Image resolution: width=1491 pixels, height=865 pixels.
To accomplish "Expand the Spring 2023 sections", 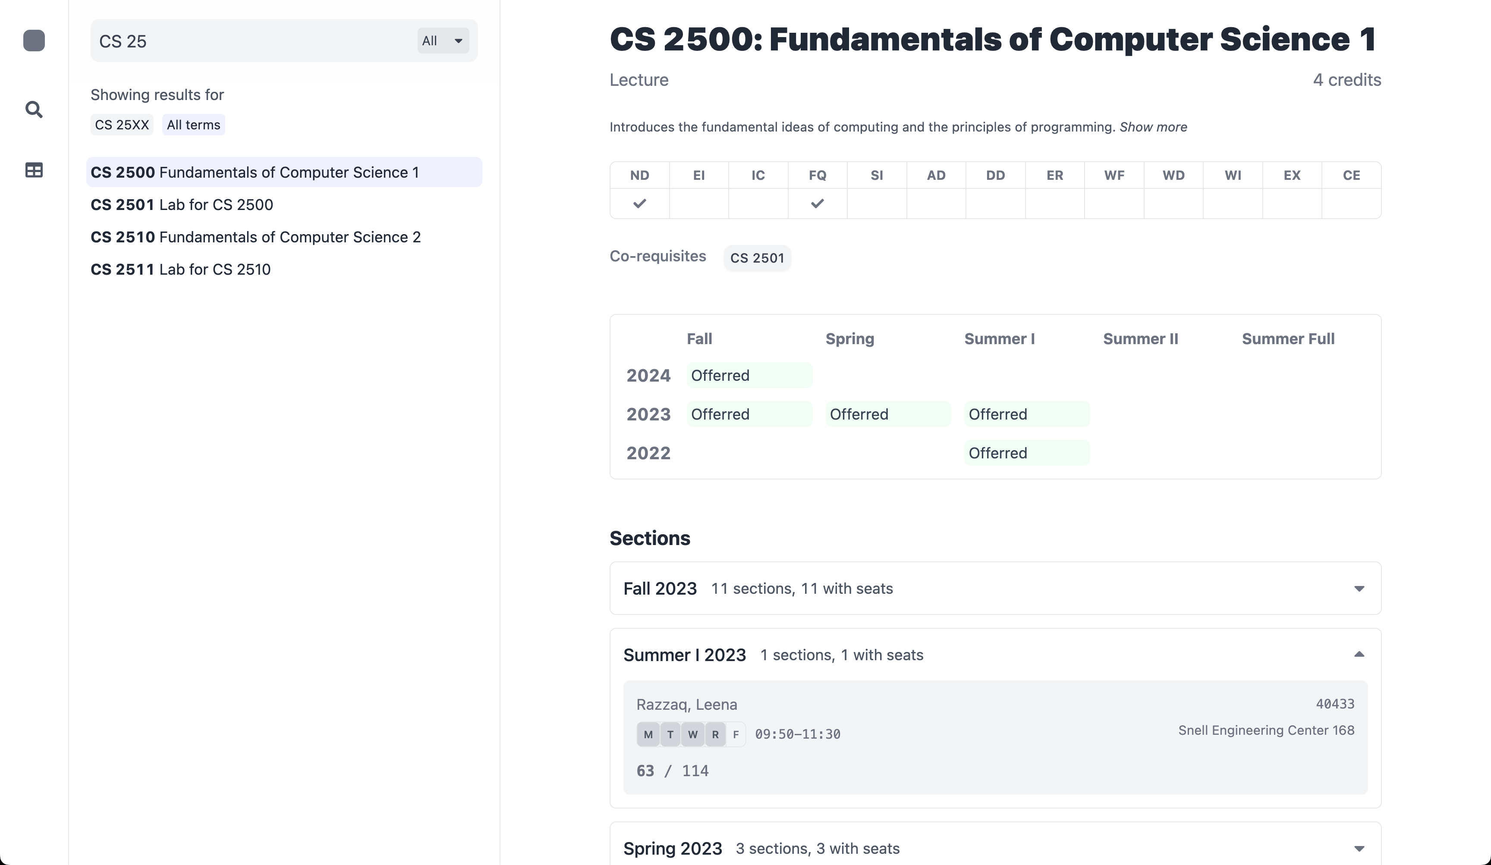I will click(1359, 849).
